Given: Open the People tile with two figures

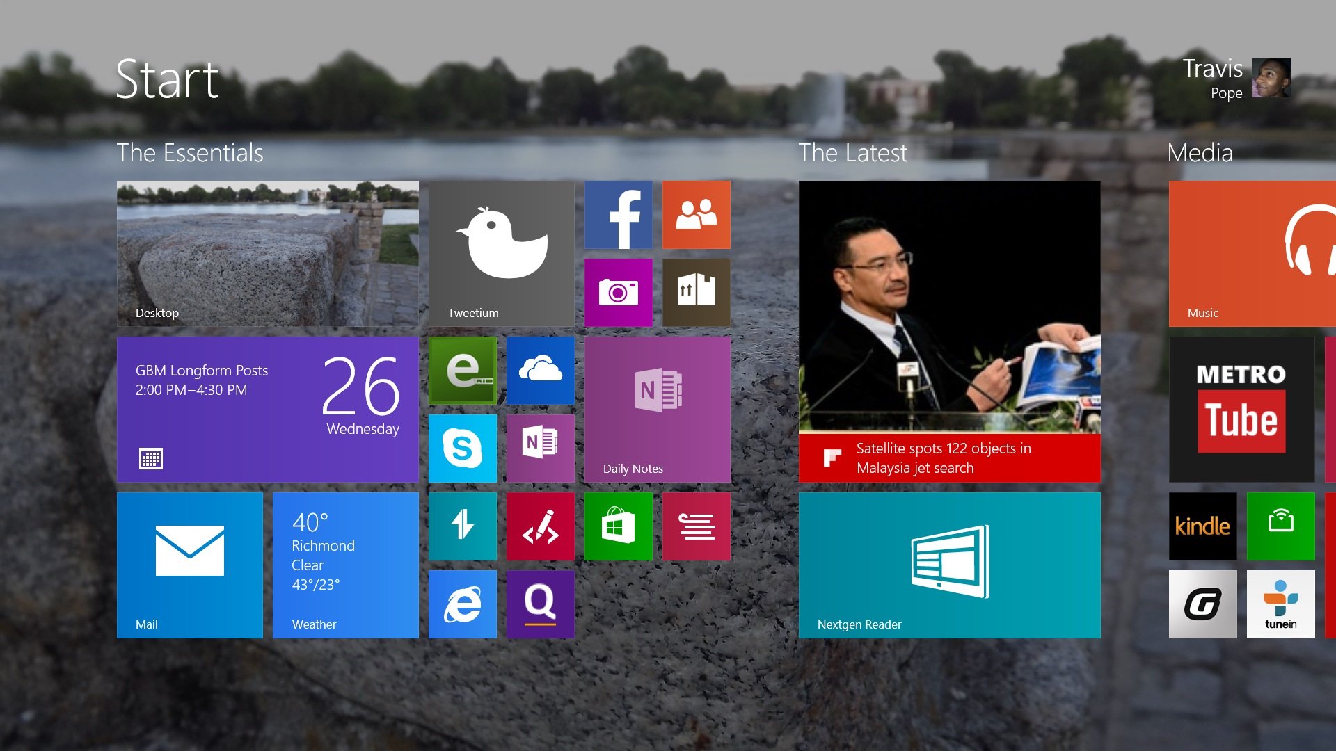Looking at the screenshot, I should (697, 215).
